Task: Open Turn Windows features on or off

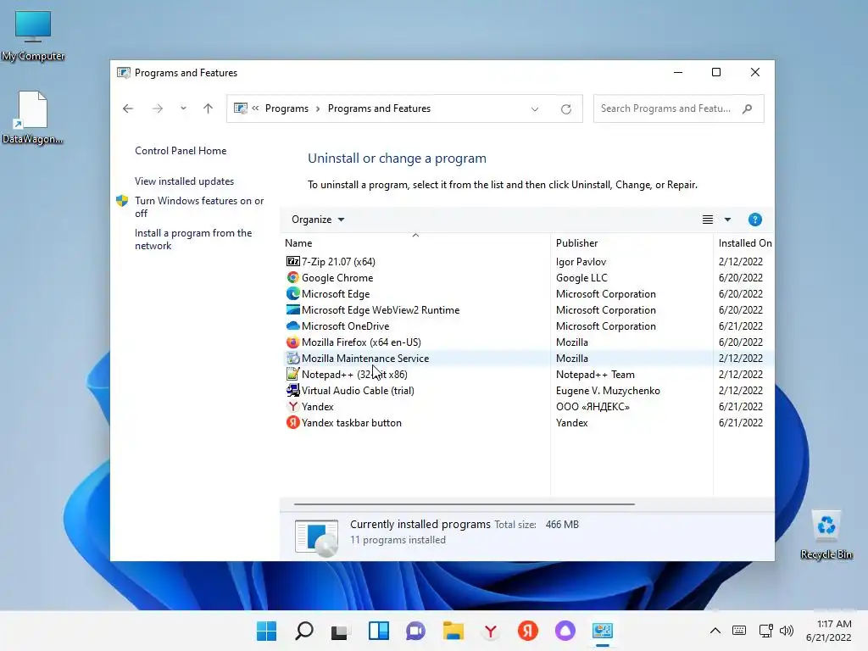Action: 199,207
